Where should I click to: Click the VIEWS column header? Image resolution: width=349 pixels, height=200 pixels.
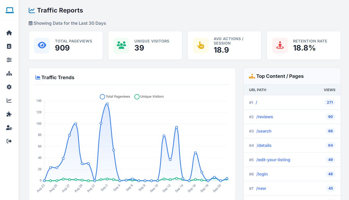[330, 90]
